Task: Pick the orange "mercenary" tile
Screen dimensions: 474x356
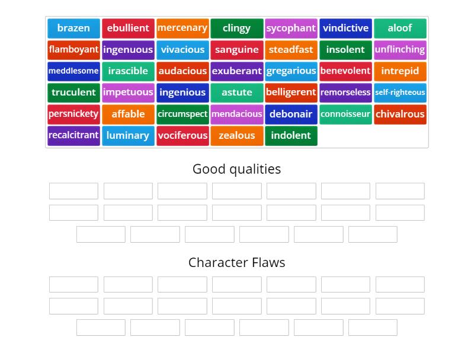Action: pyautogui.click(x=182, y=28)
